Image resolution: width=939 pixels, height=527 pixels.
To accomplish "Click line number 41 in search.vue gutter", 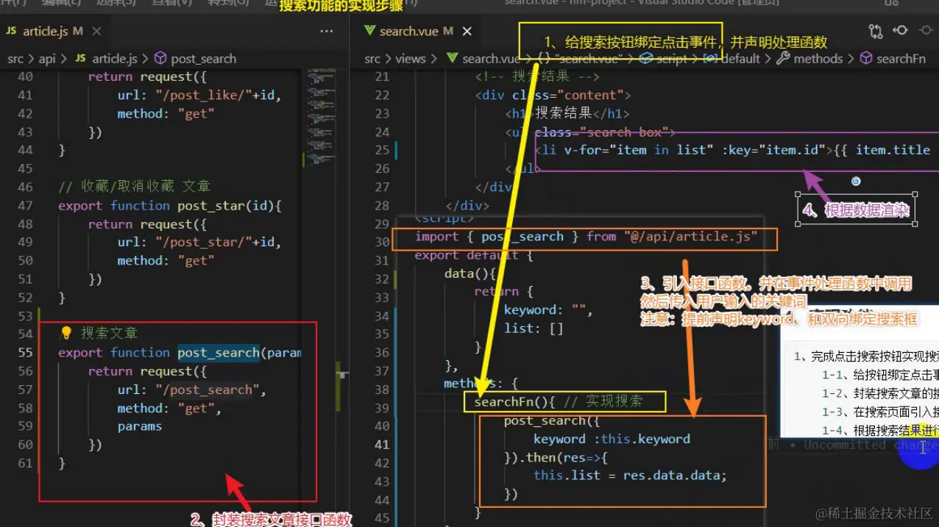I will (x=382, y=445).
